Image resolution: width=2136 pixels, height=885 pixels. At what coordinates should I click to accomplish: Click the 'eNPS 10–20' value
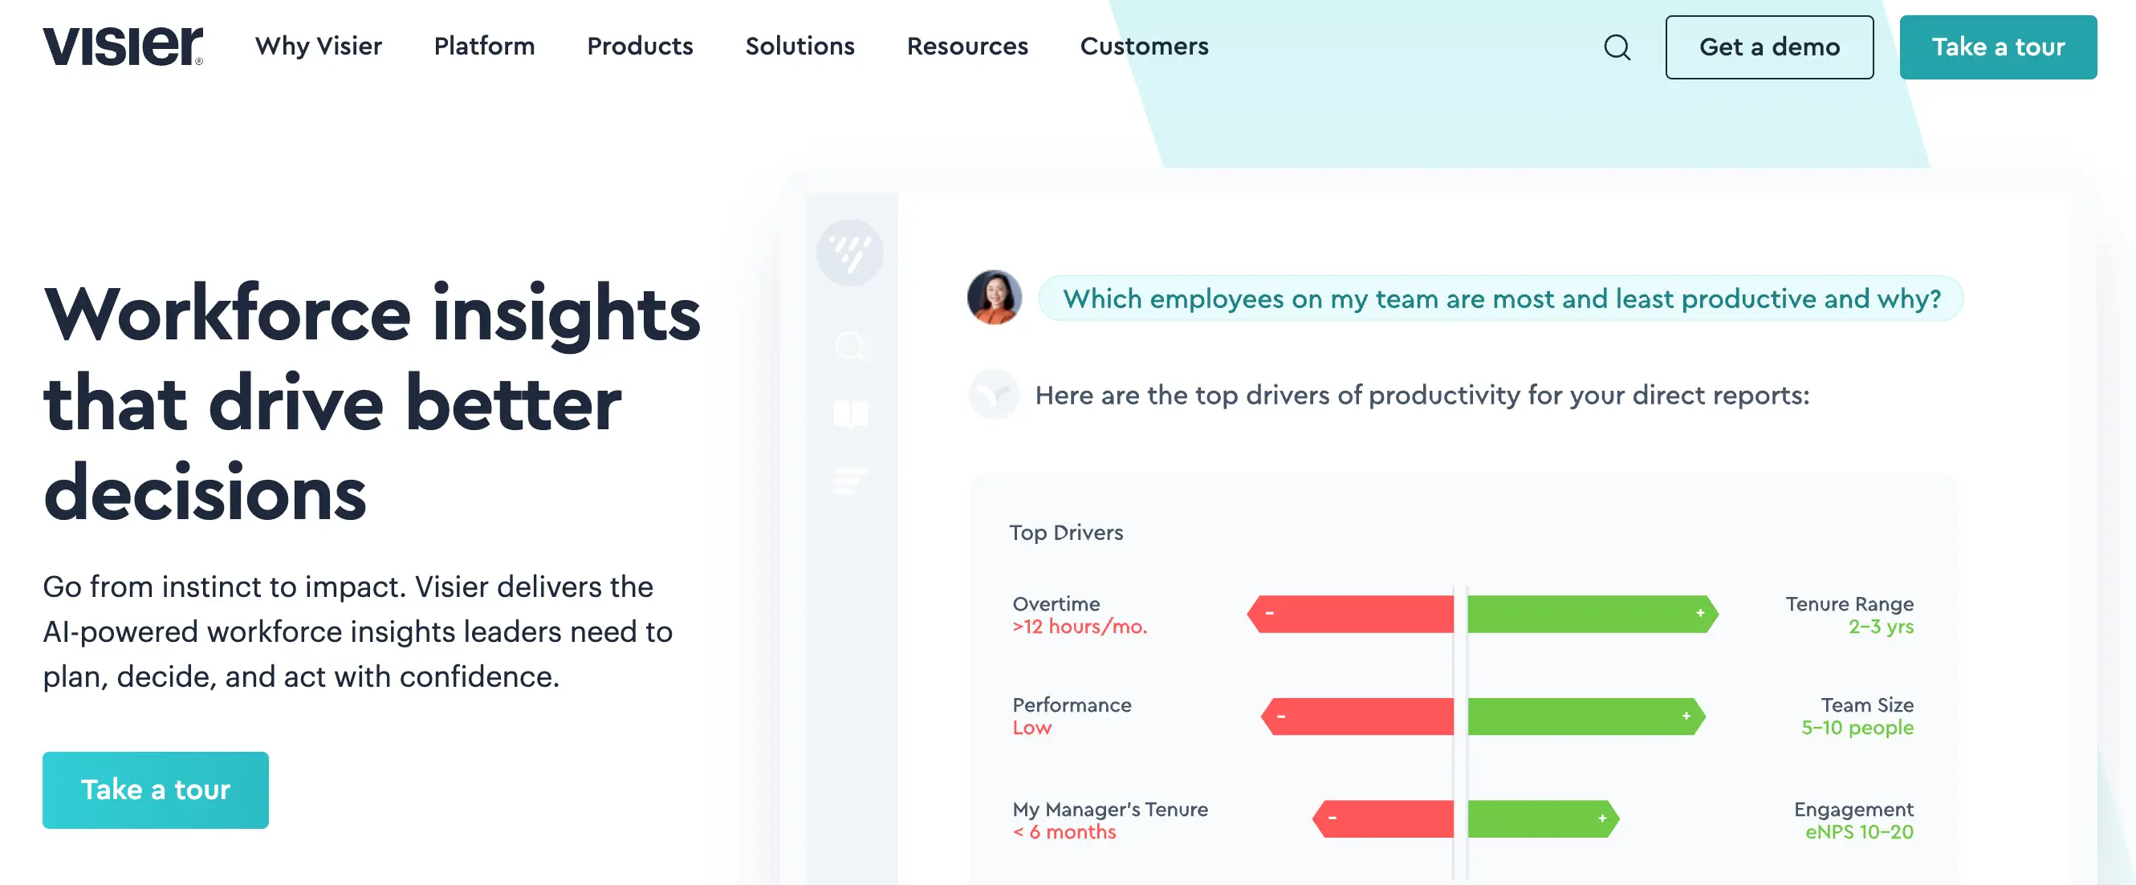pos(1859,833)
